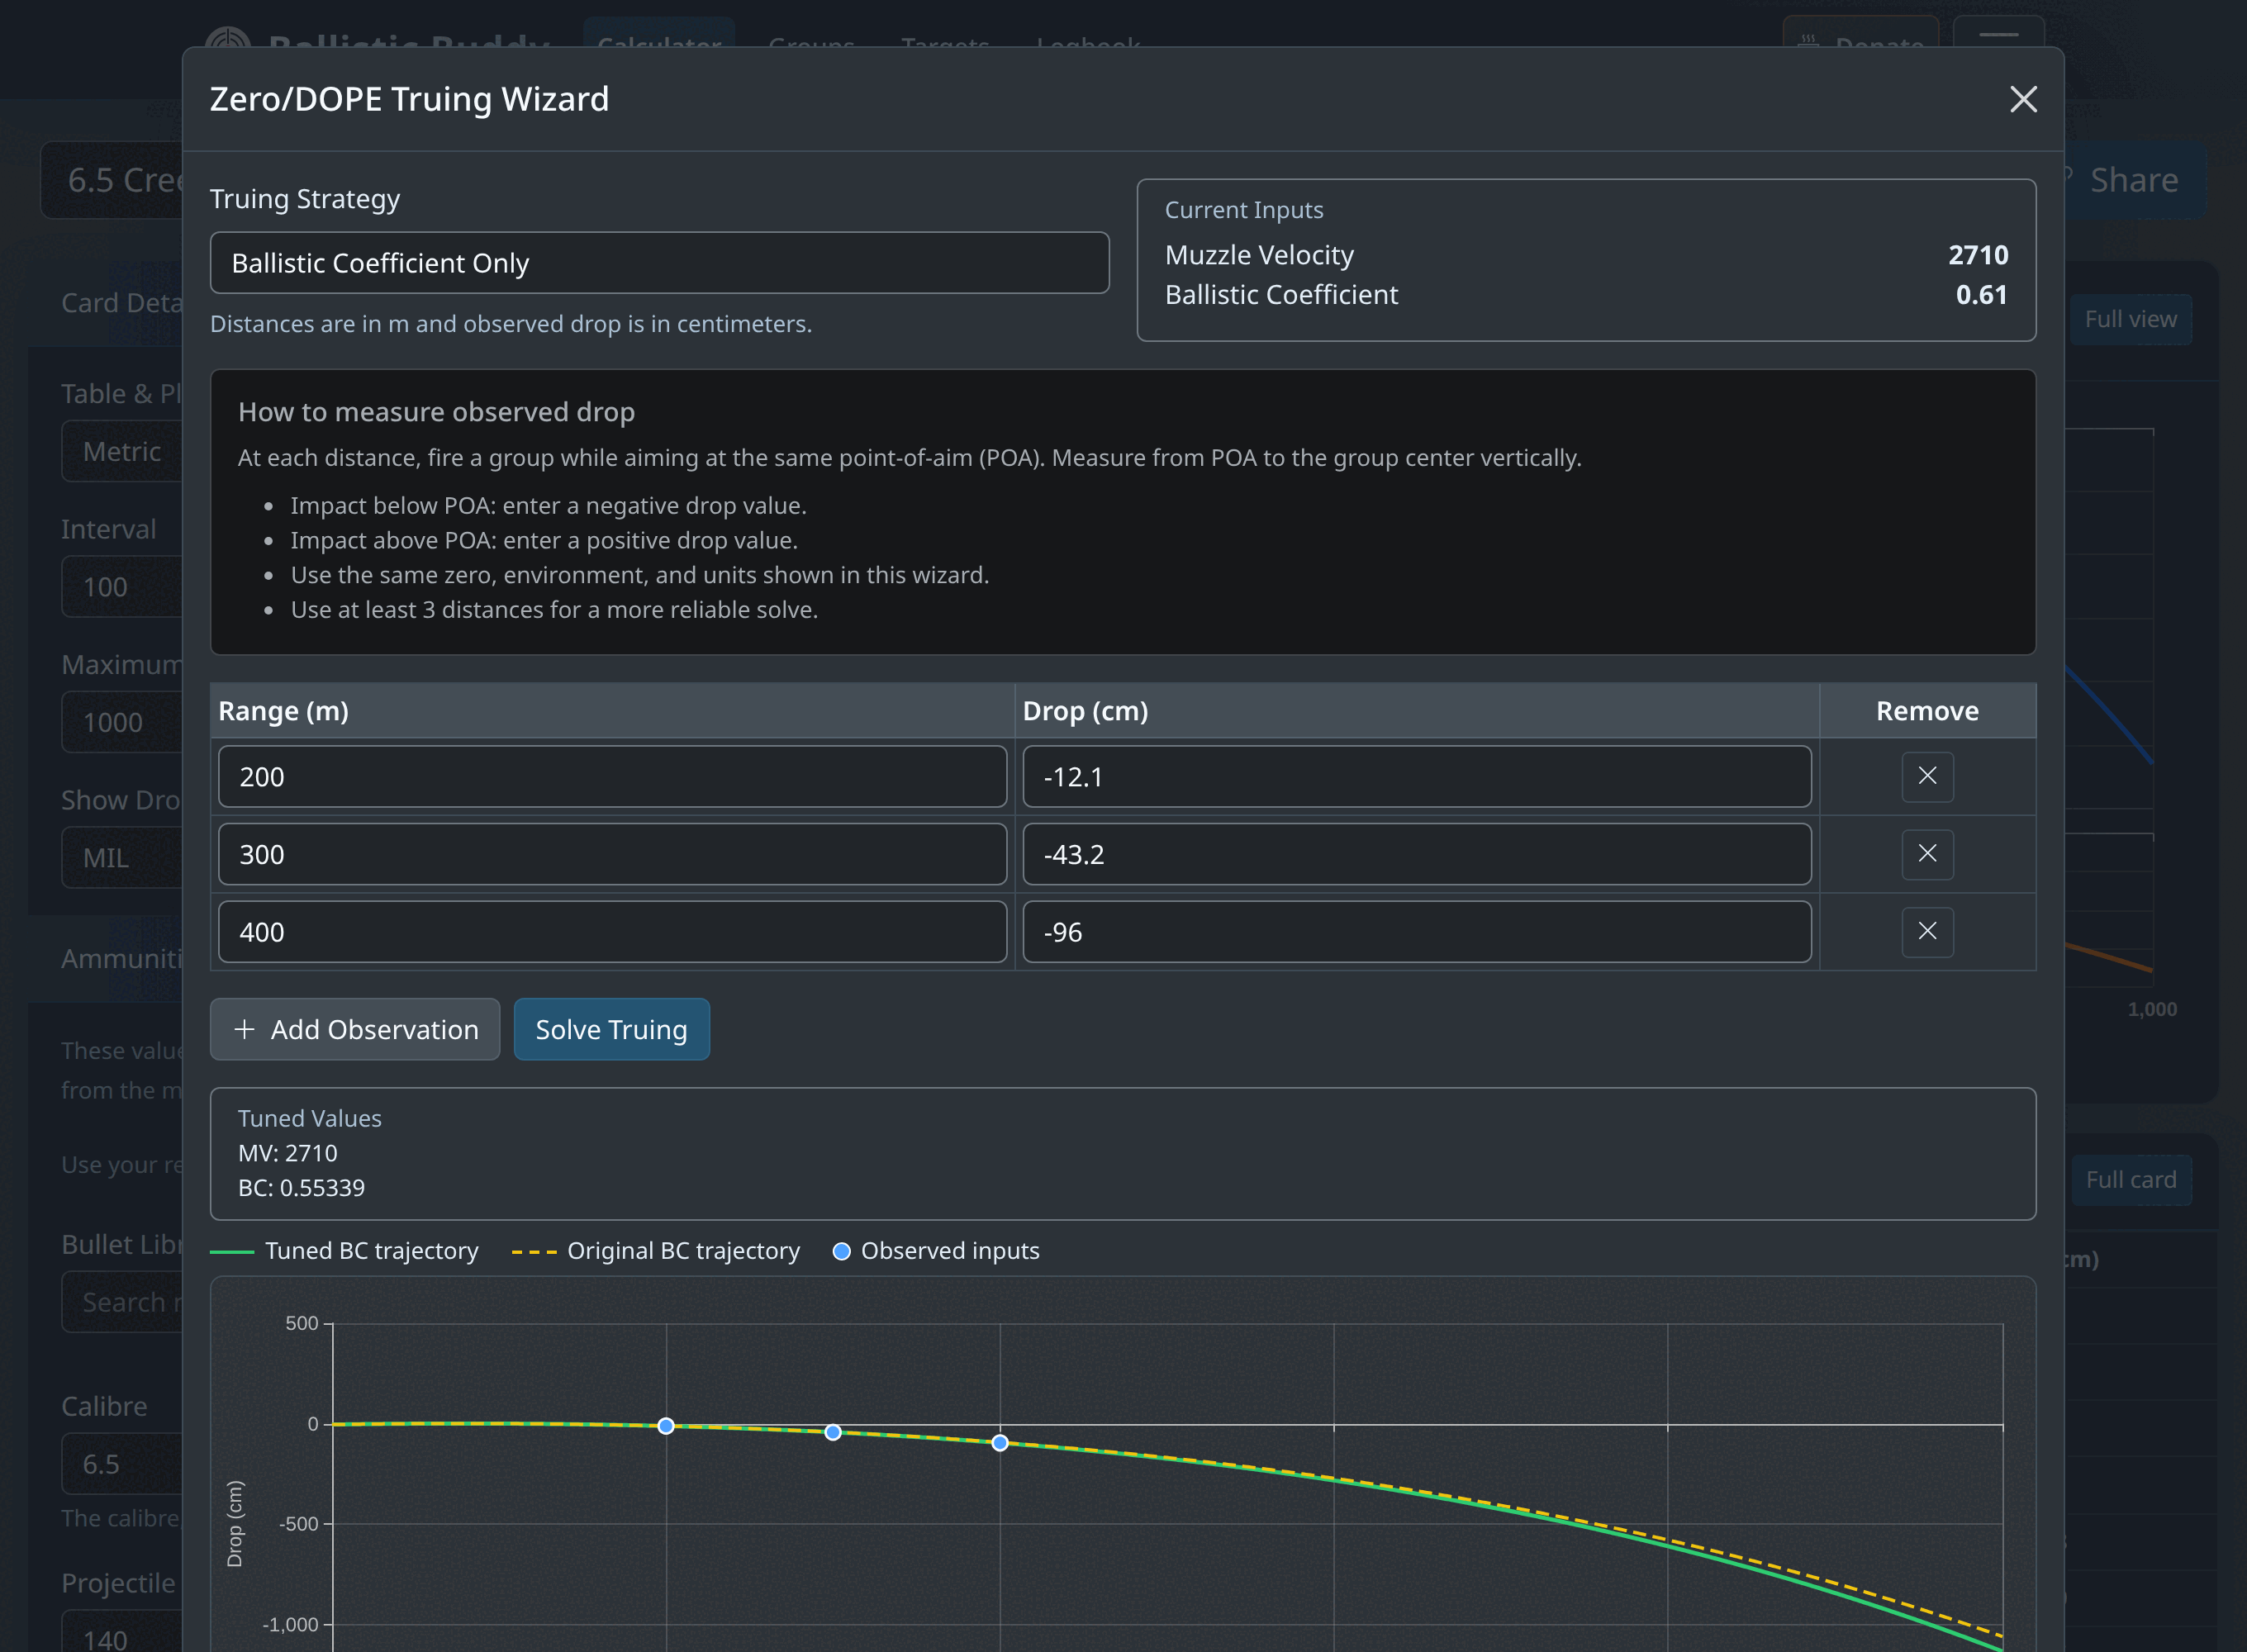Click the Muzzle Velocity value 2710

(x=1978, y=255)
